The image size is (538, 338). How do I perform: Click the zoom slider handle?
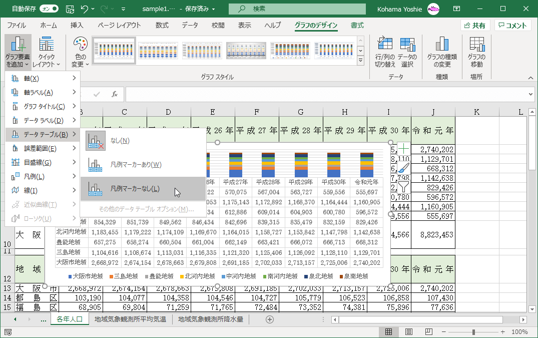point(473,331)
